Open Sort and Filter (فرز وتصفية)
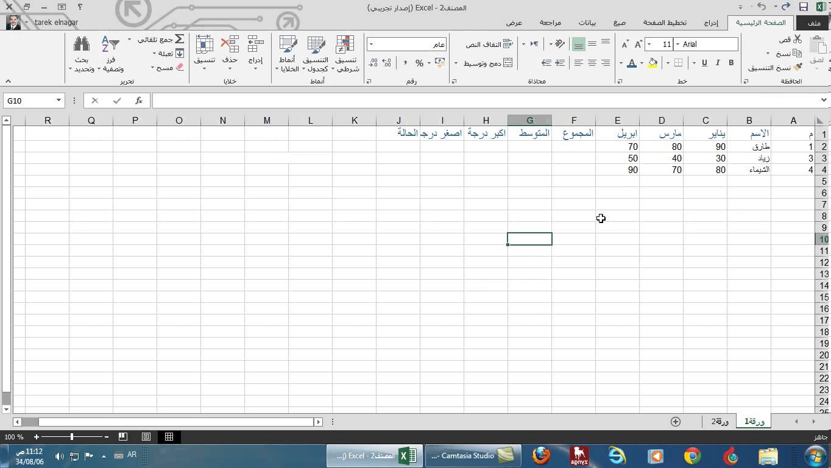The width and height of the screenshot is (831, 468). click(x=110, y=53)
